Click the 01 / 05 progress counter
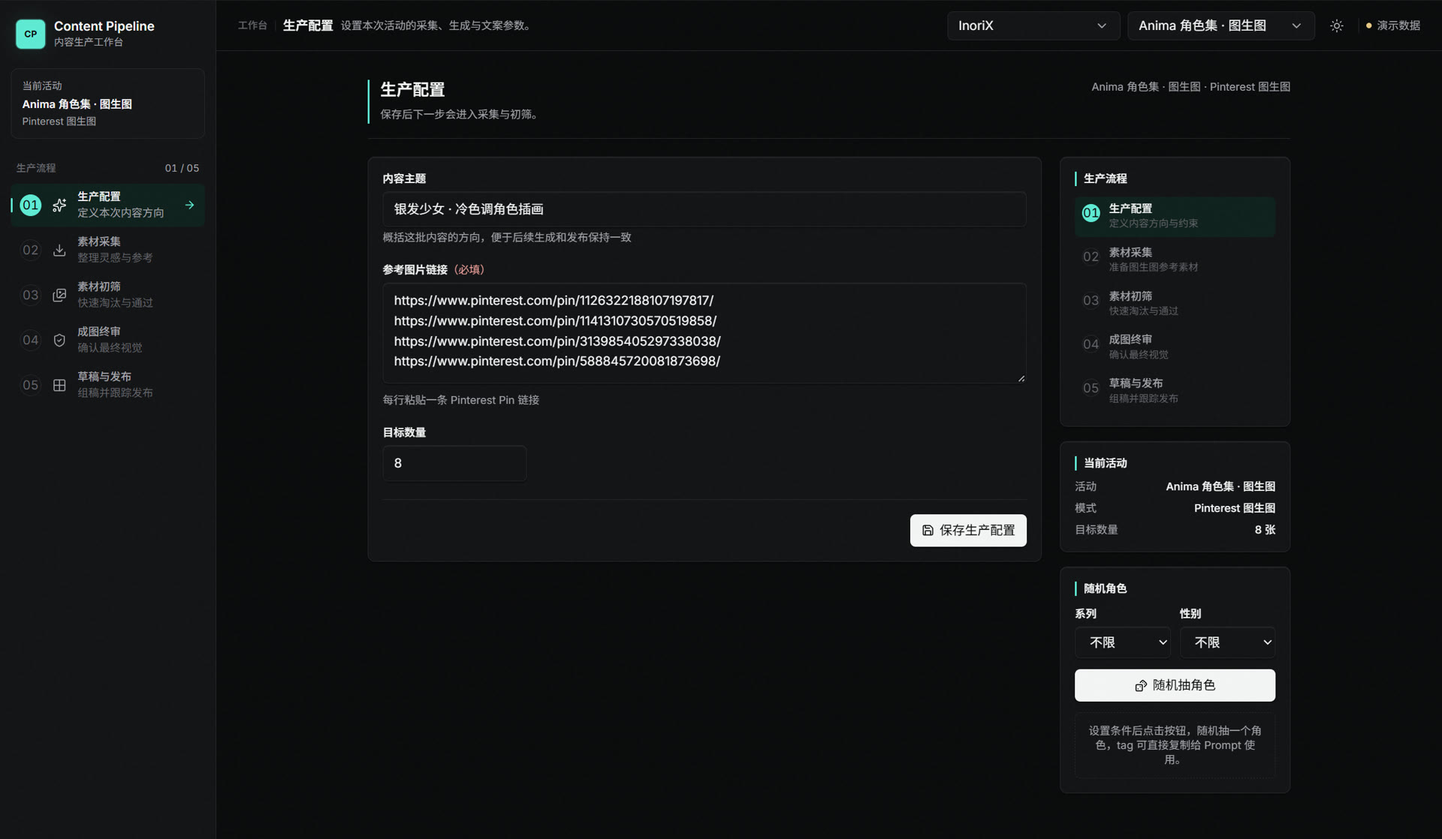The height and width of the screenshot is (839, 1442). click(182, 168)
